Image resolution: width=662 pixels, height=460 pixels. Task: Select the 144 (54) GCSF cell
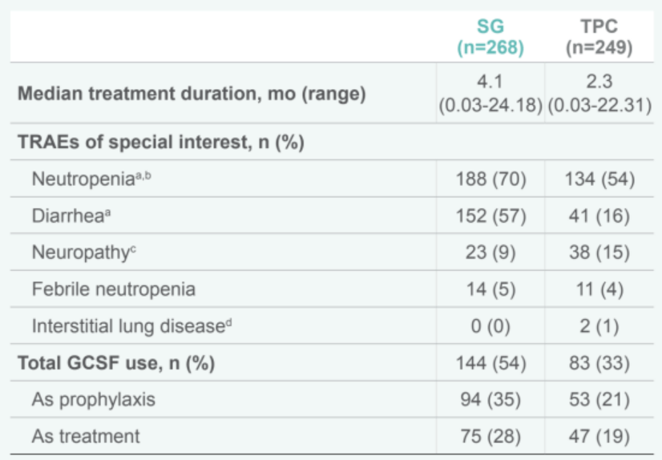tap(490, 363)
